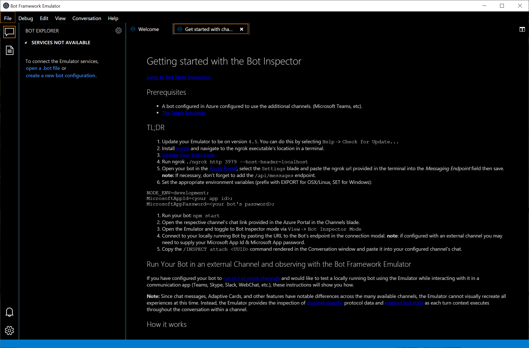
Task: Open Emulator settings gear at bottom left
Action: click(9, 330)
